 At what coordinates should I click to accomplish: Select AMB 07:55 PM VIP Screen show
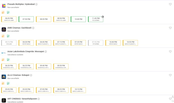[x=96, y=43]
